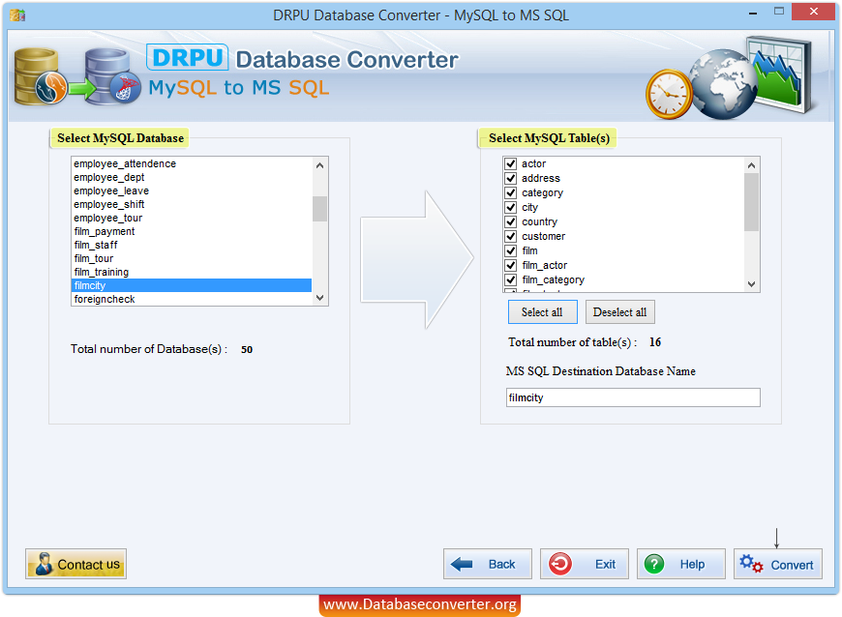The image size is (842, 617).
Task: Click the green chart graphic in banner
Action: coord(779,75)
